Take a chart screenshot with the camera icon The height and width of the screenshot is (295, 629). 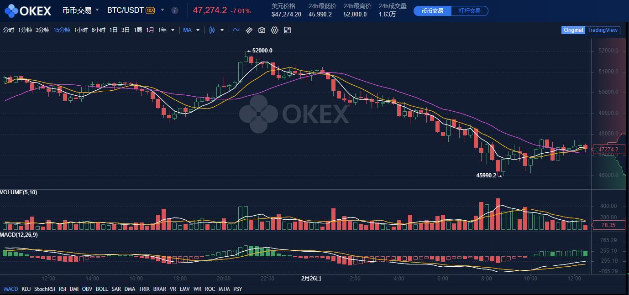click(x=261, y=30)
